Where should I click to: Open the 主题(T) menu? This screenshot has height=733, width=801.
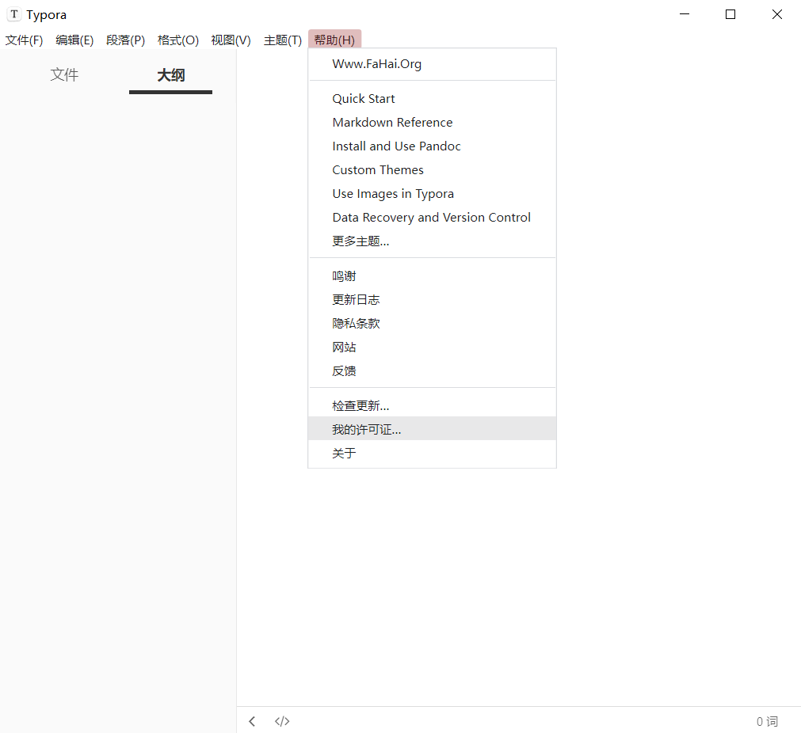coord(283,40)
